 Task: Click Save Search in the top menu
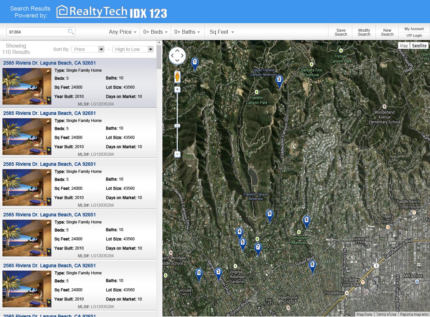(341, 32)
